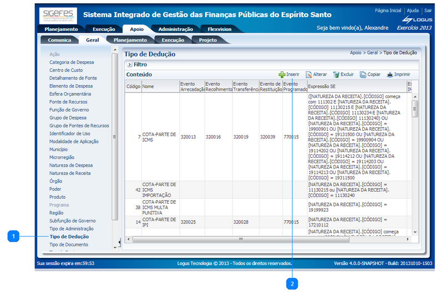Image resolution: width=444 pixels, height=295 pixels.
Task: Expand the Filtro section
Action: coord(129,65)
